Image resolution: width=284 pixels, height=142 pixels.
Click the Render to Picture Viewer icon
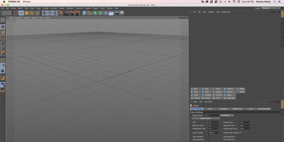[x=72, y=13]
